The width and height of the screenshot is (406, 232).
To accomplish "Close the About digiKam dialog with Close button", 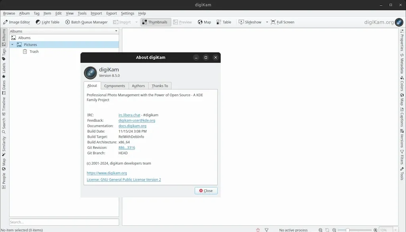I will pos(206,191).
